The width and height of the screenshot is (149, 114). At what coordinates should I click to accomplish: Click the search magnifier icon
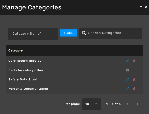pyautogui.click(x=84, y=33)
